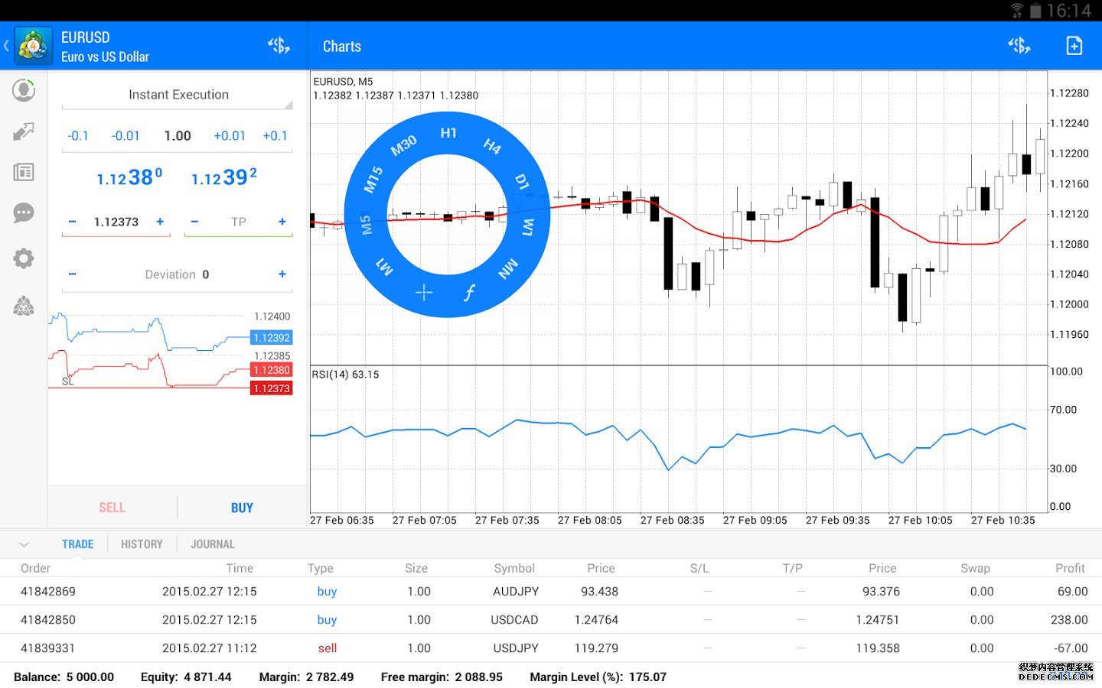Increase volume by 0.01
1102x688 pixels.
[x=230, y=136]
